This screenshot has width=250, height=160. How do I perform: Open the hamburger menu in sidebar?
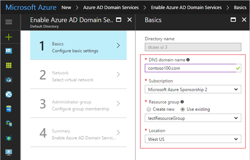point(9,22)
